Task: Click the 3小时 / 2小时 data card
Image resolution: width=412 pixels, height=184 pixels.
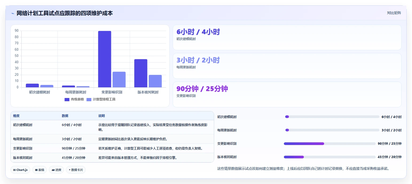Action: pyautogui.click(x=287, y=66)
